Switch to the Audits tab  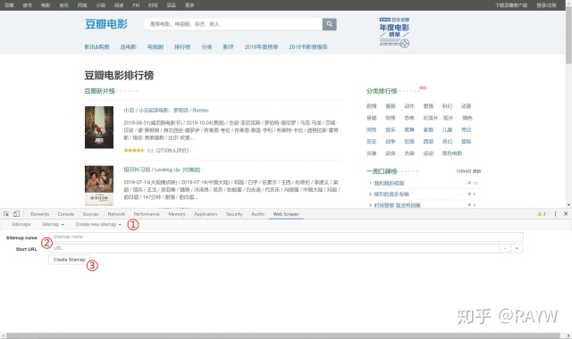tap(258, 214)
